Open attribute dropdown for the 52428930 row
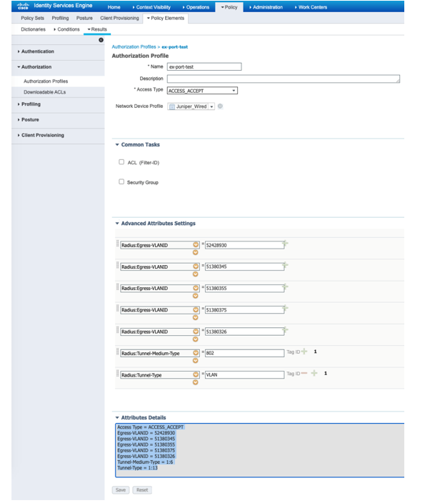Image resolution: width=440 pixels, height=503 pixels. (x=196, y=245)
